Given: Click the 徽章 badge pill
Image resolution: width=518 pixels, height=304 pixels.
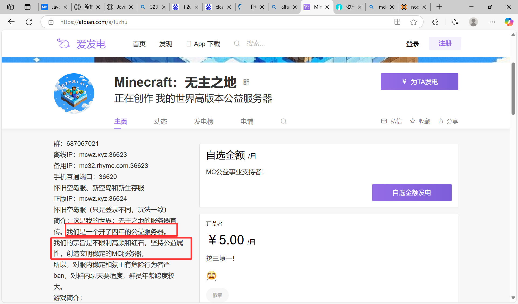Looking at the screenshot, I should click(x=217, y=295).
